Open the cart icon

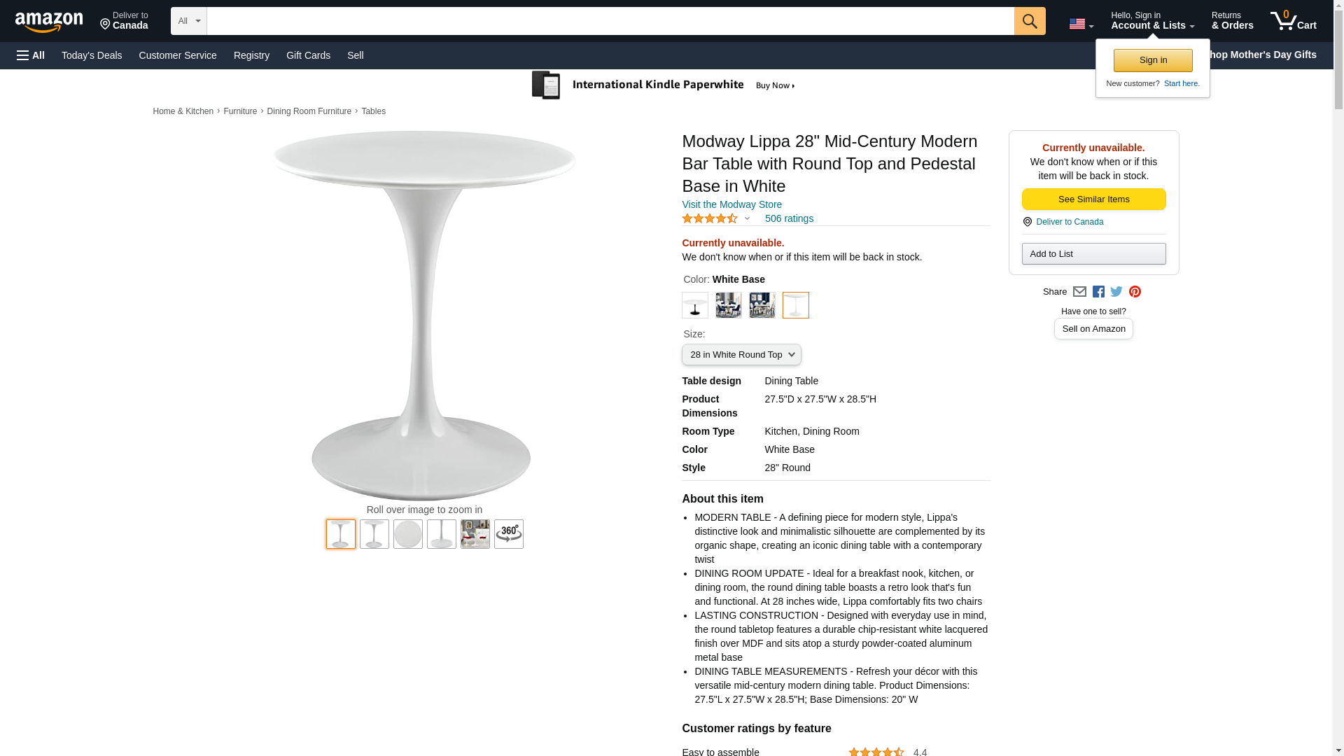pos(1293,21)
